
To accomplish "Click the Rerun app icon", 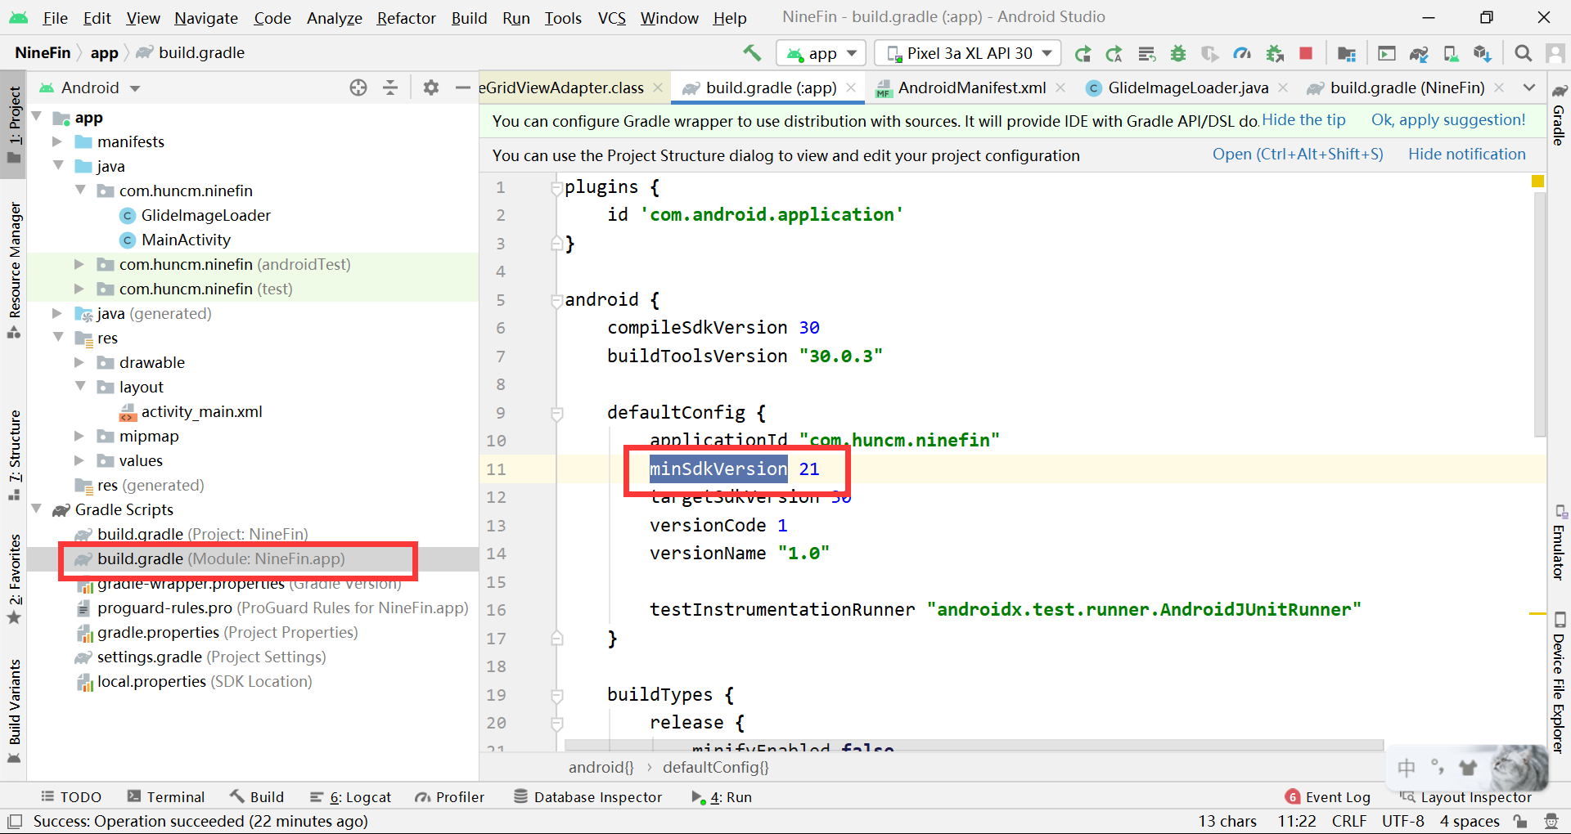I will point(1083,54).
